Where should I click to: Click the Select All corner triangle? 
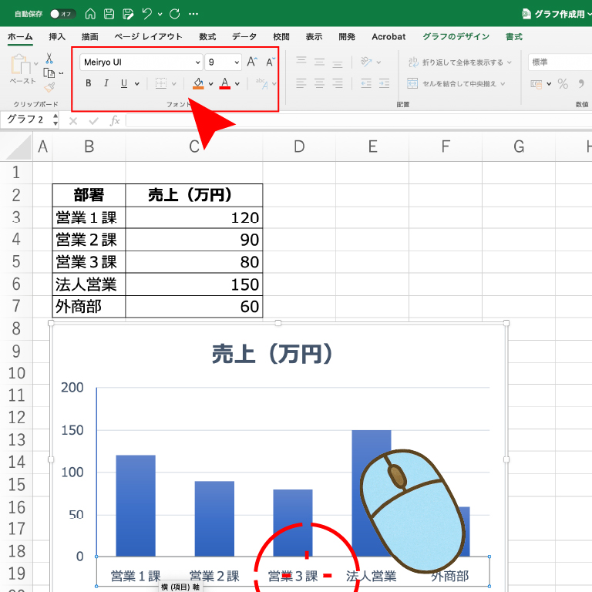[18, 147]
